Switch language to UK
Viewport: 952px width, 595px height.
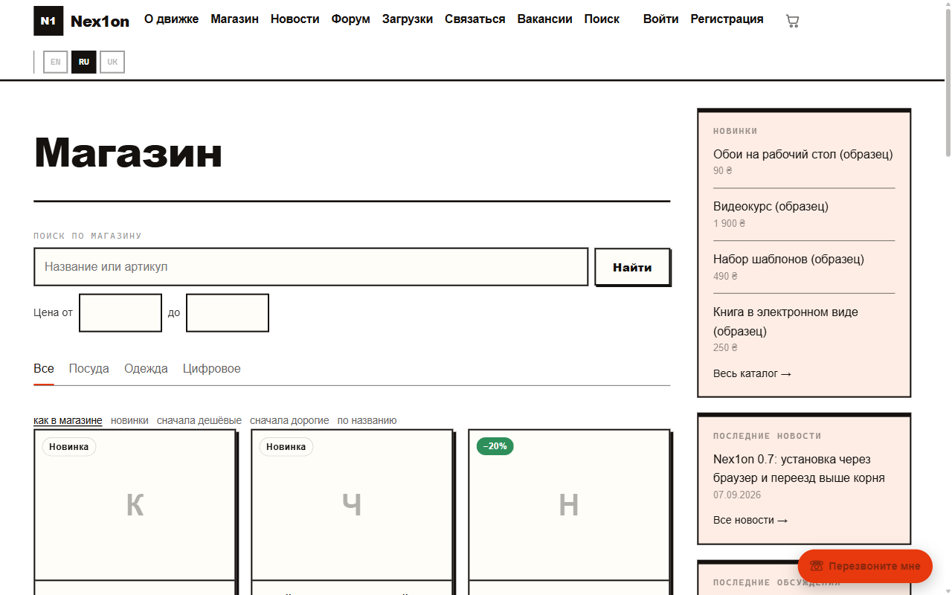112,62
